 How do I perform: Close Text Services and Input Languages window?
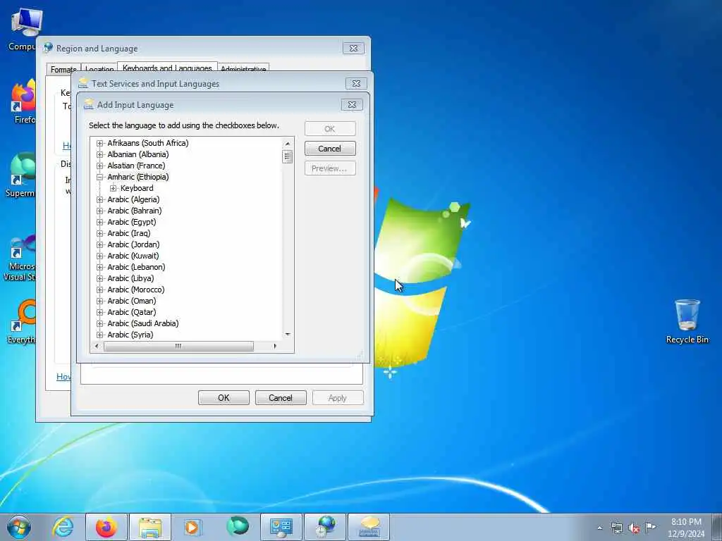pos(356,84)
